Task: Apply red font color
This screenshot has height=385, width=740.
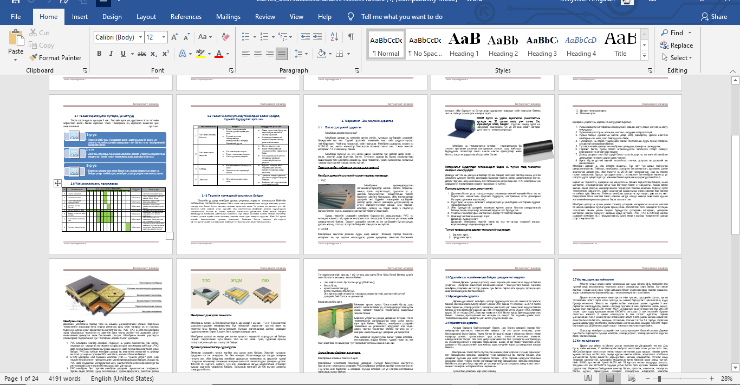Action: pos(219,54)
